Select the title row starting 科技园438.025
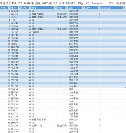 (x=63, y=3)
